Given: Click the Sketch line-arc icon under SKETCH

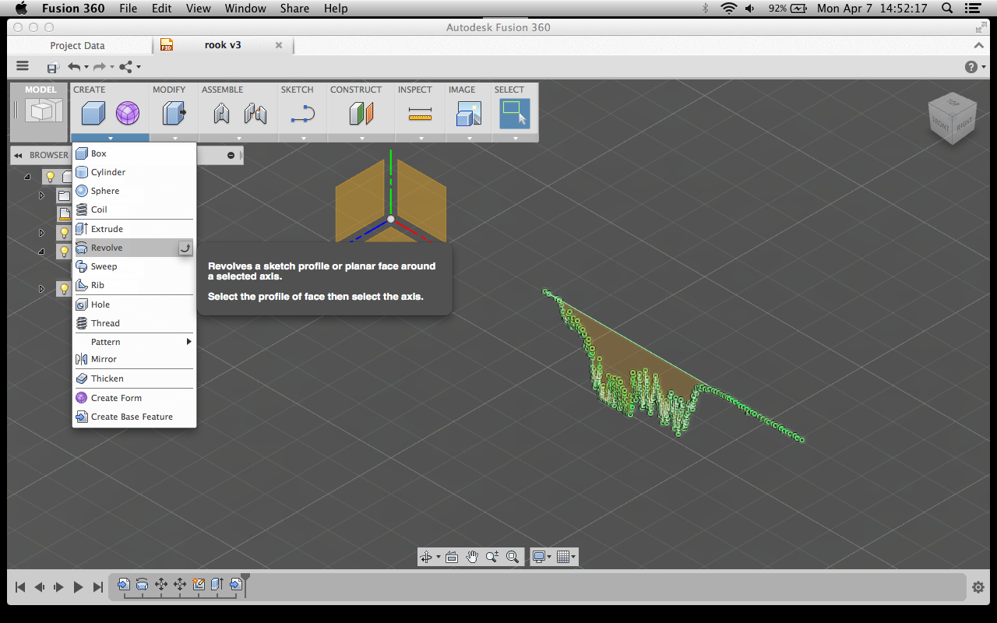Looking at the screenshot, I should [x=302, y=114].
